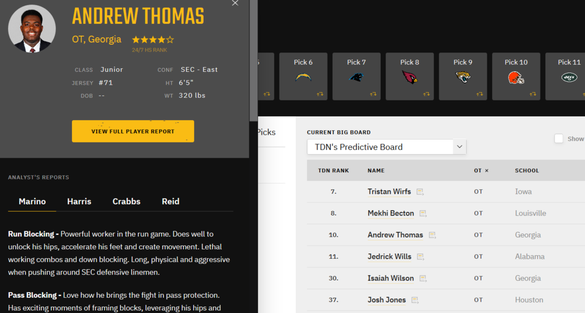585x313 pixels.
Task: Click the report icon beside Isaiah Wilson
Action: 423,279
